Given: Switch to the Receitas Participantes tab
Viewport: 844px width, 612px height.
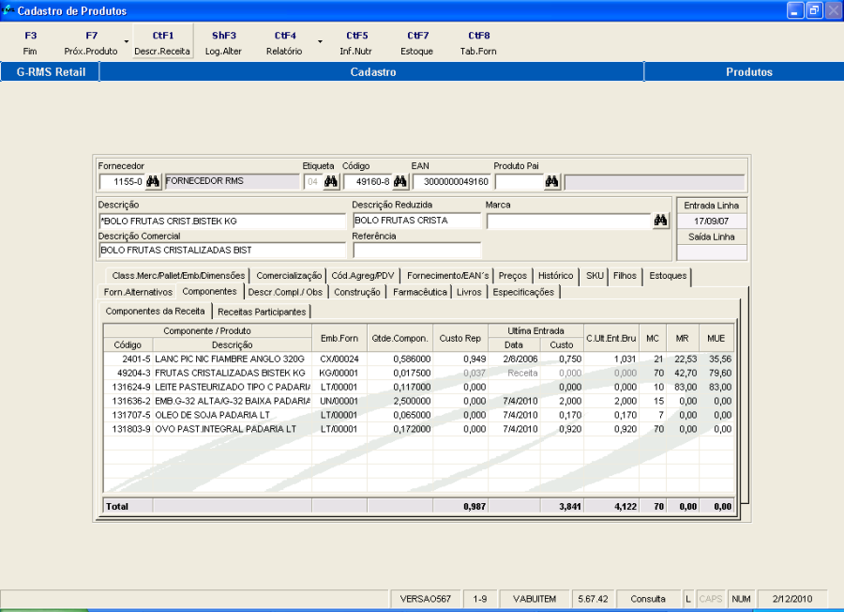Looking at the screenshot, I should (262, 311).
